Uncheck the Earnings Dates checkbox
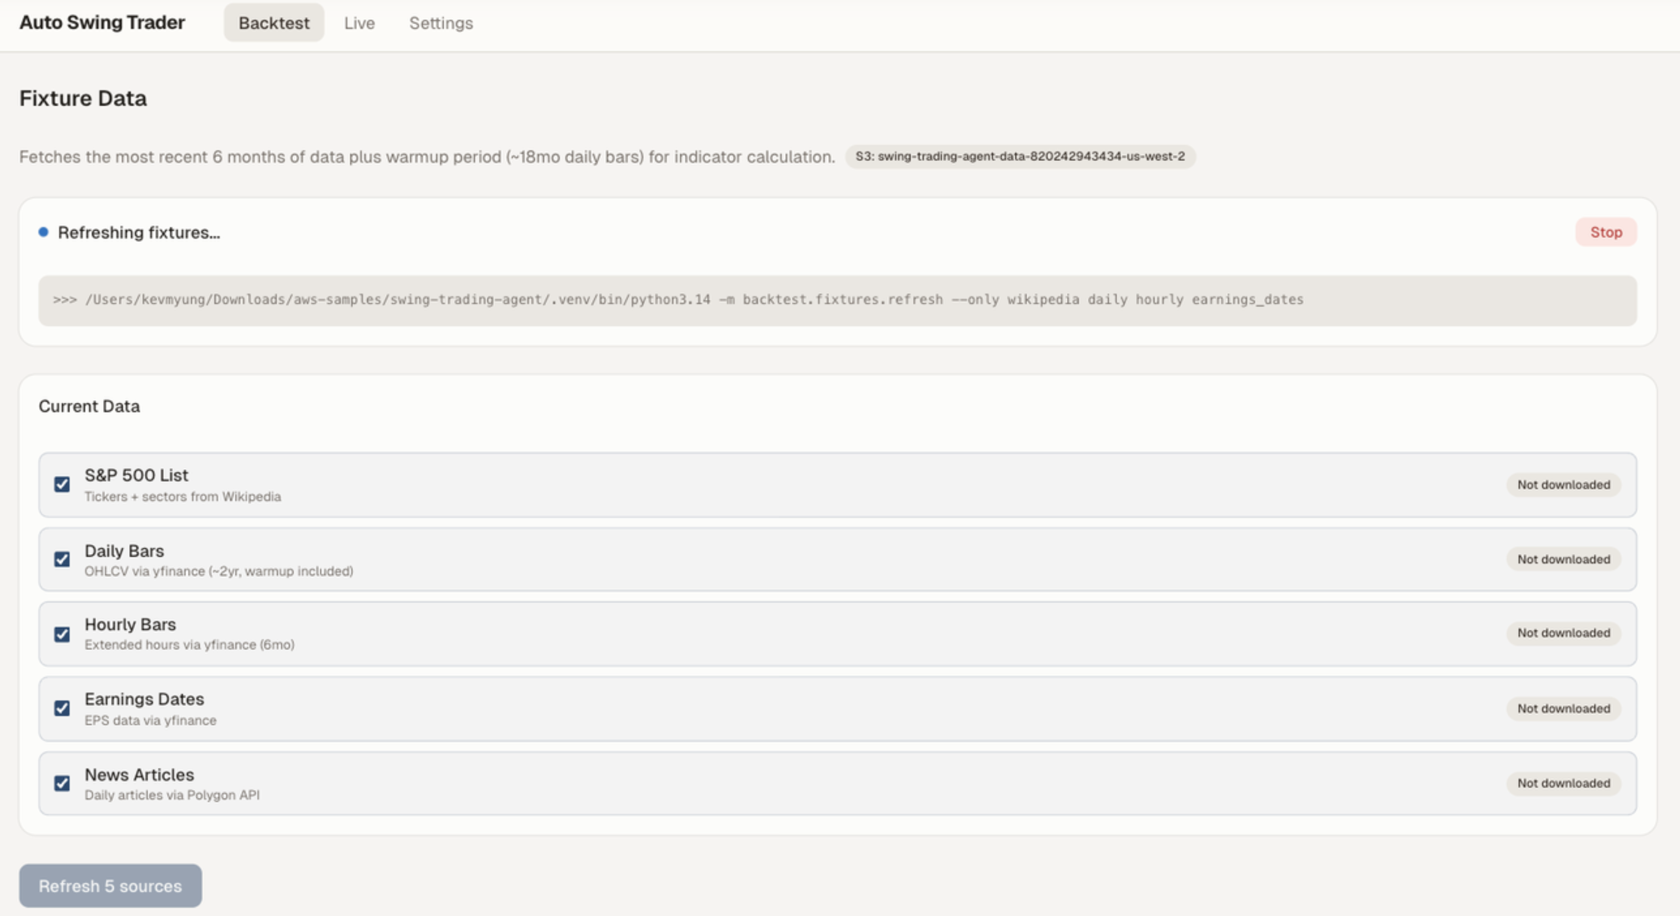This screenshot has height=916, width=1680. point(62,708)
